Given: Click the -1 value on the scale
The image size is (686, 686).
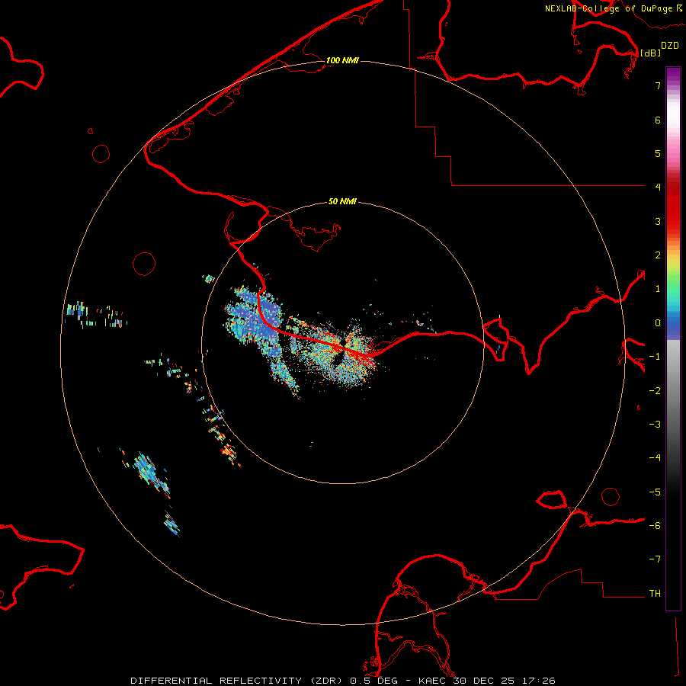Looking at the screenshot, I should pos(655,357).
